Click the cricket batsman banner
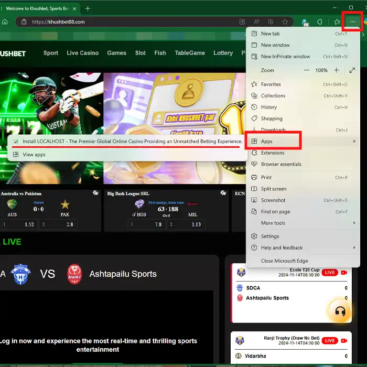The height and width of the screenshot is (367, 367). pos(51,128)
